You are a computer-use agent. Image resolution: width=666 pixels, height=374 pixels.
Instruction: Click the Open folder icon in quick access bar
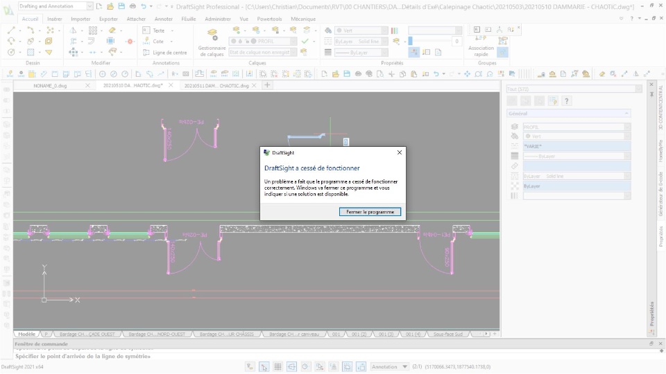click(x=110, y=6)
